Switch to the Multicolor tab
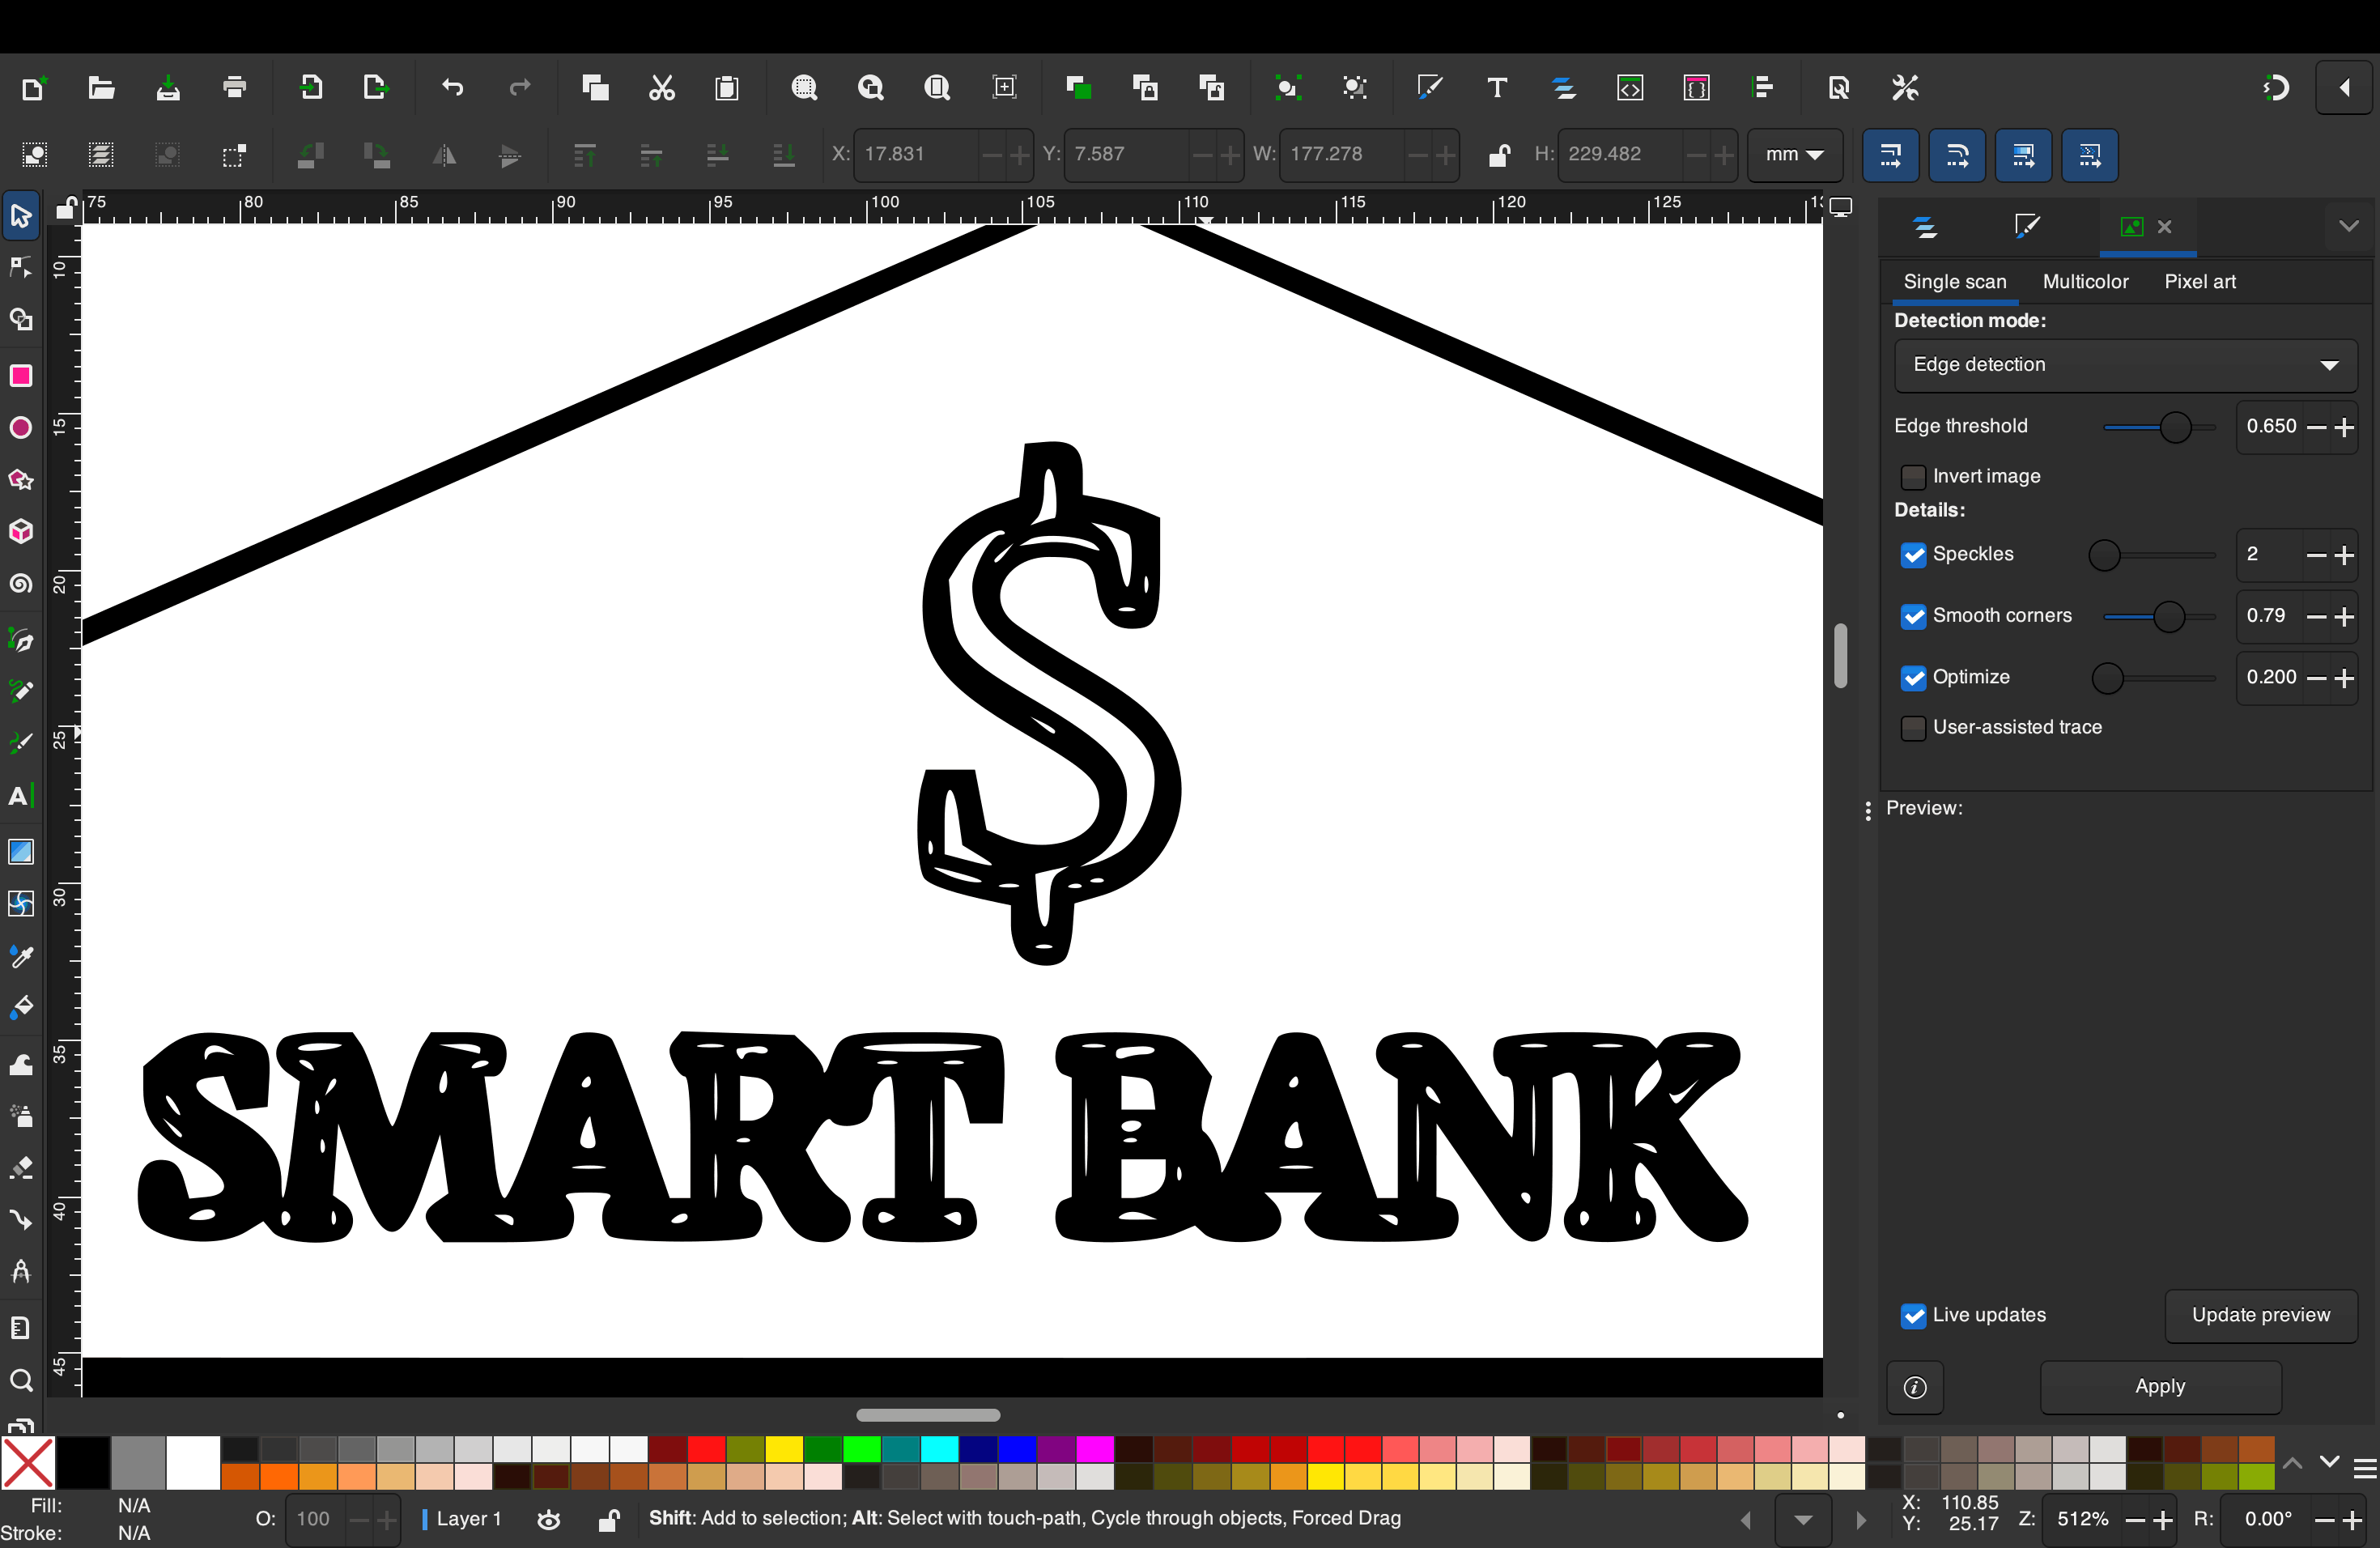Image resolution: width=2380 pixels, height=1548 pixels. click(2085, 282)
